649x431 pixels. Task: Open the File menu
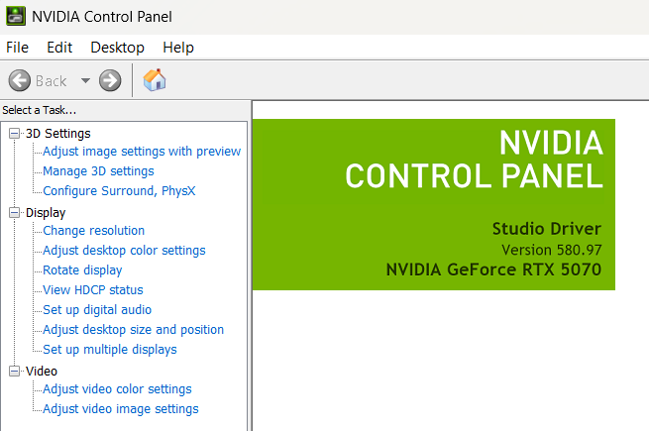click(18, 48)
